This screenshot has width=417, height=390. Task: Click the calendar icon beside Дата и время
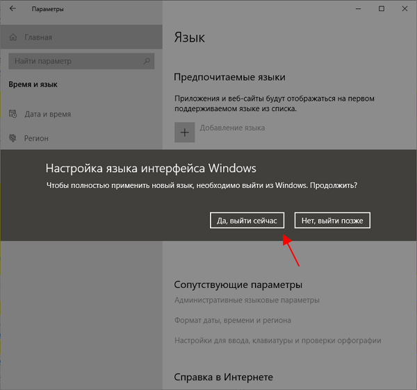coord(13,114)
